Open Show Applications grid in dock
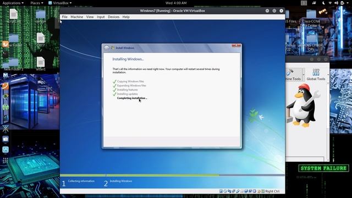This screenshot has width=352, height=198. click(x=5, y=160)
